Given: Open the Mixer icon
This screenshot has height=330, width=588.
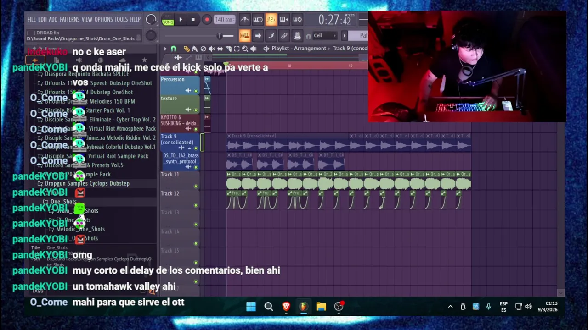Looking at the screenshot, I should (297, 36).
